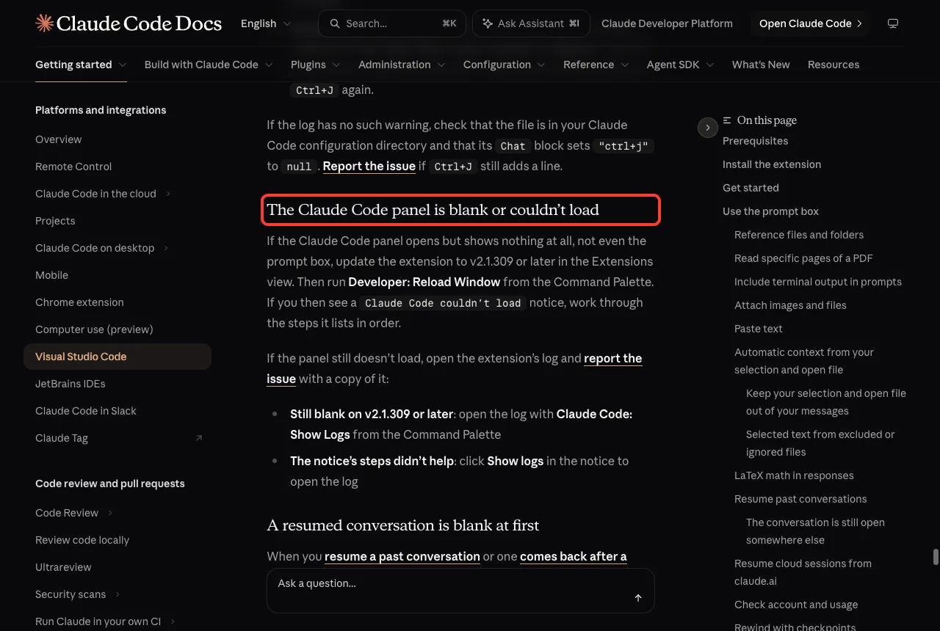940x631 pixels.
Task: Toggle the theme monitor icon
Action: 893,23
